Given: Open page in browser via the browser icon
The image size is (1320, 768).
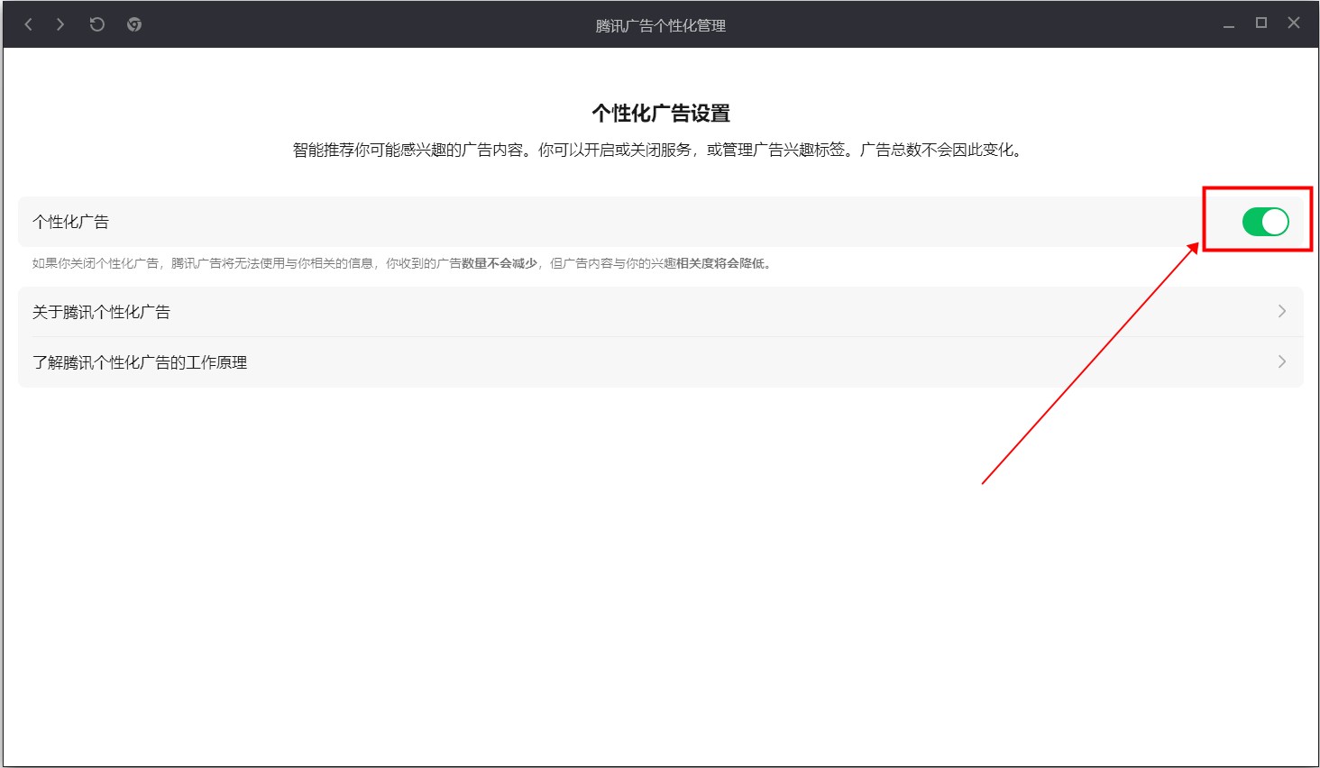Looking at the screenshot, I should pos(134,24).
